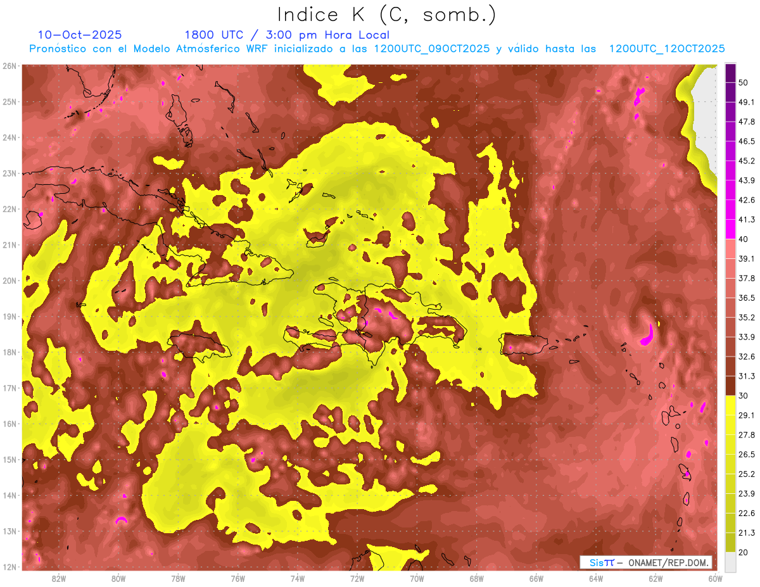Click the 1200UTC_12OCT2025 valid-until timestamp
This screenshot has height=587, width=760.
(666, 49)
